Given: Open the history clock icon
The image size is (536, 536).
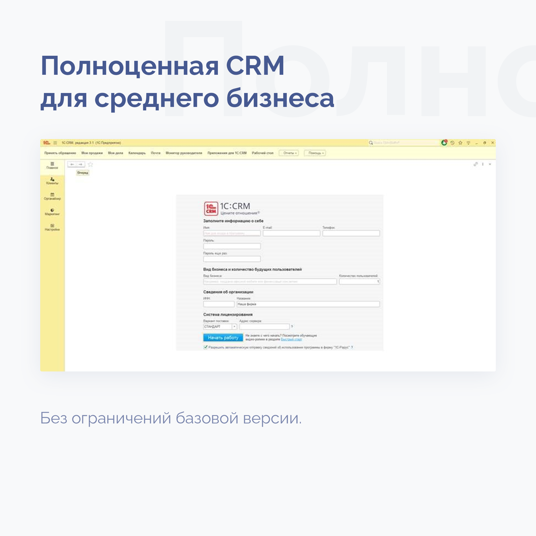Looking at the screenshot, I should (x=452, y=143).
